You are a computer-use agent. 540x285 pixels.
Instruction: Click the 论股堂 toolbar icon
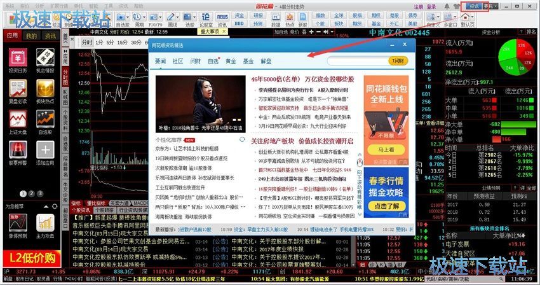click(206, 17)
